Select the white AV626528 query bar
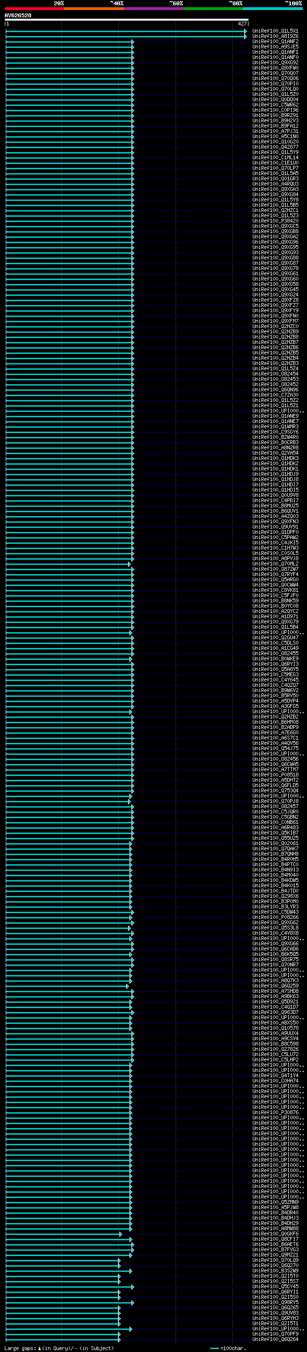Viewport: 307px width, 1352px height. (x=127, y=19)
